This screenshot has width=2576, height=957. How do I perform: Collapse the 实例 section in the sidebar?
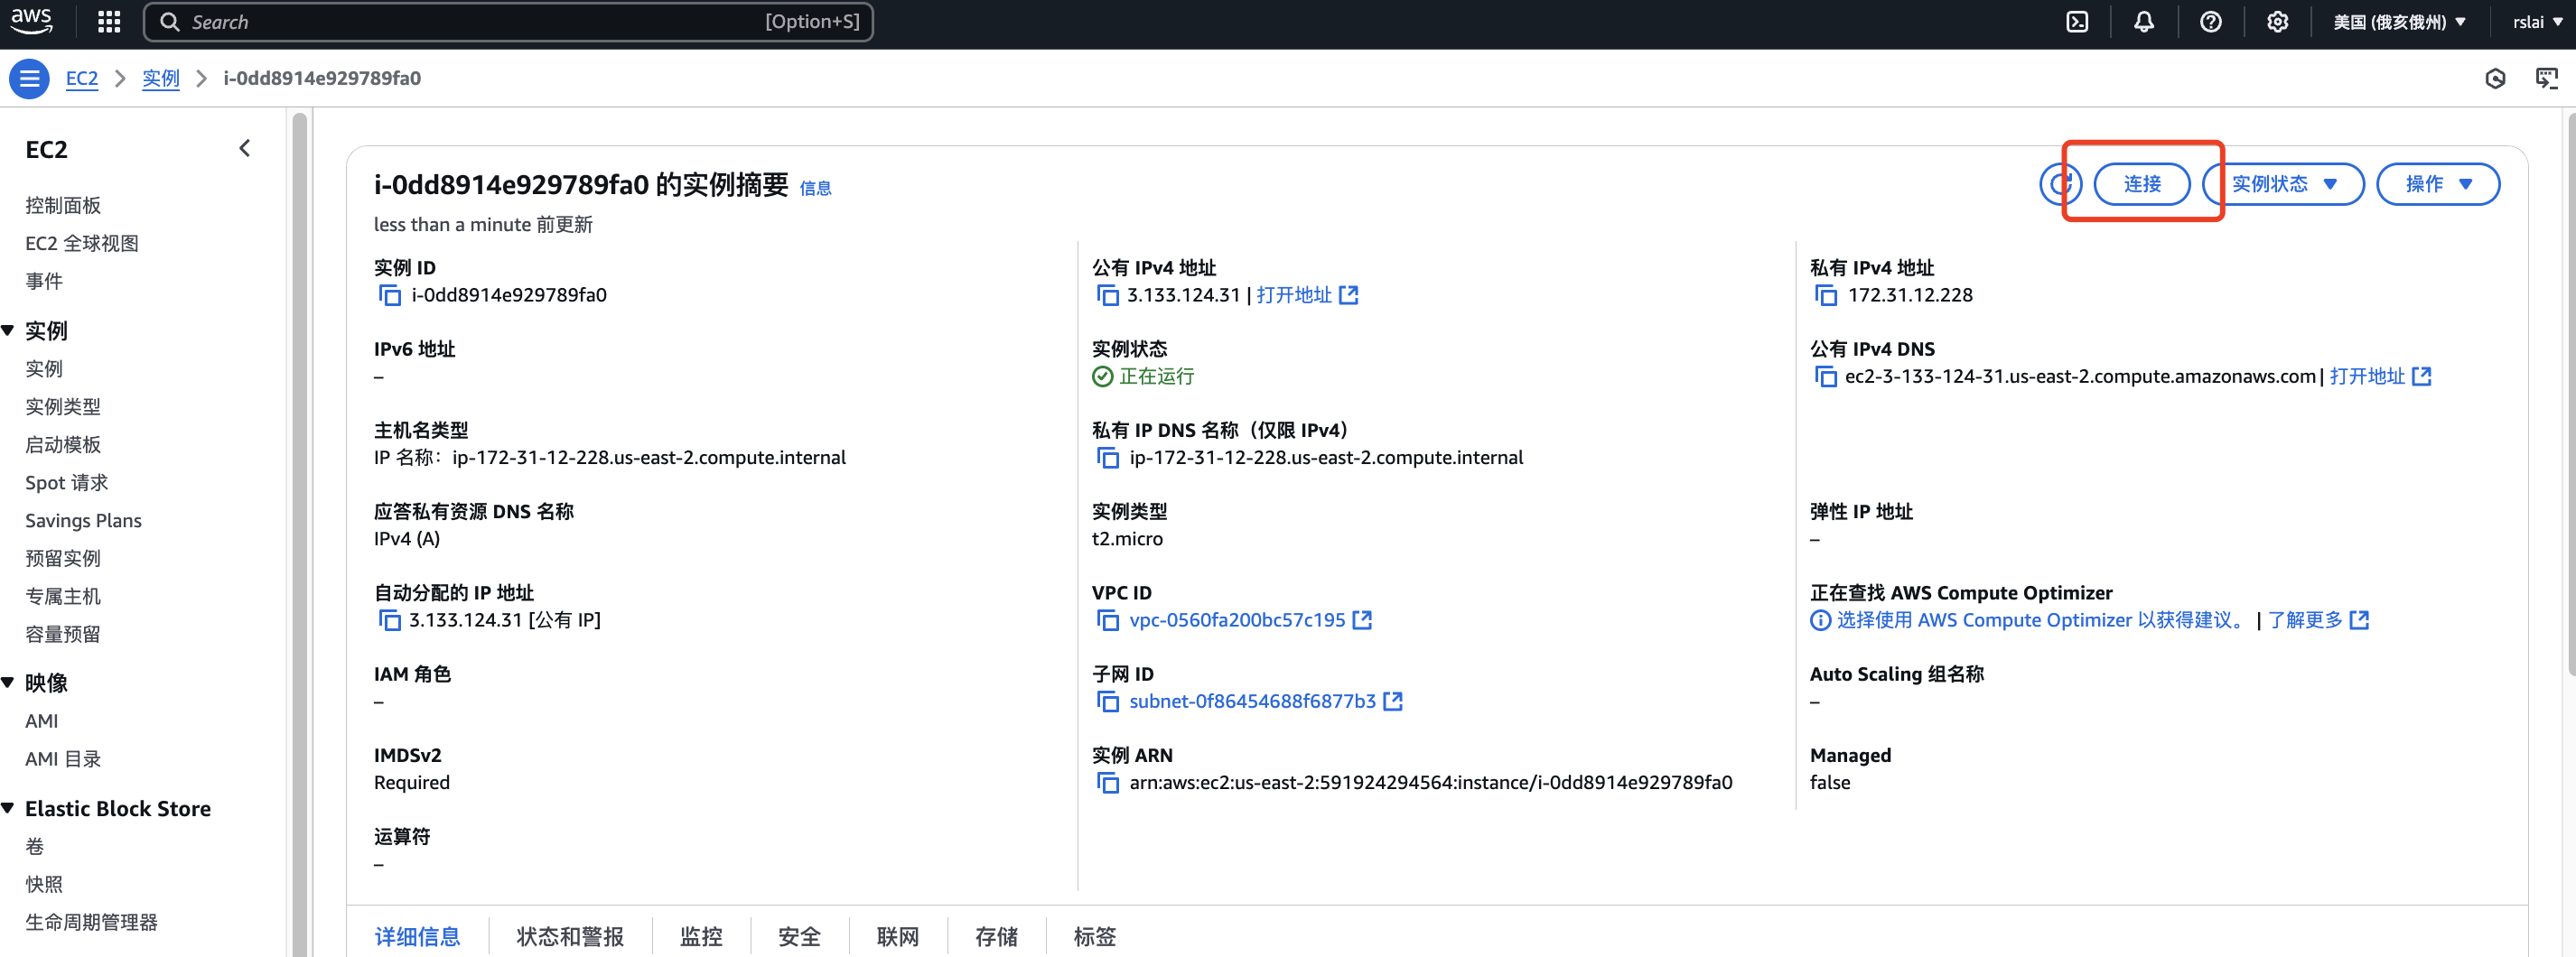(8, 330)
